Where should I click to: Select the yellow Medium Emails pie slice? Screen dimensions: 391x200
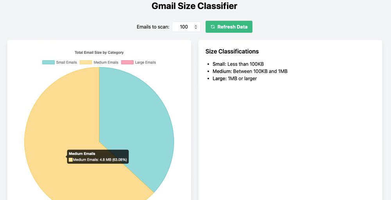tap(55, 120)
